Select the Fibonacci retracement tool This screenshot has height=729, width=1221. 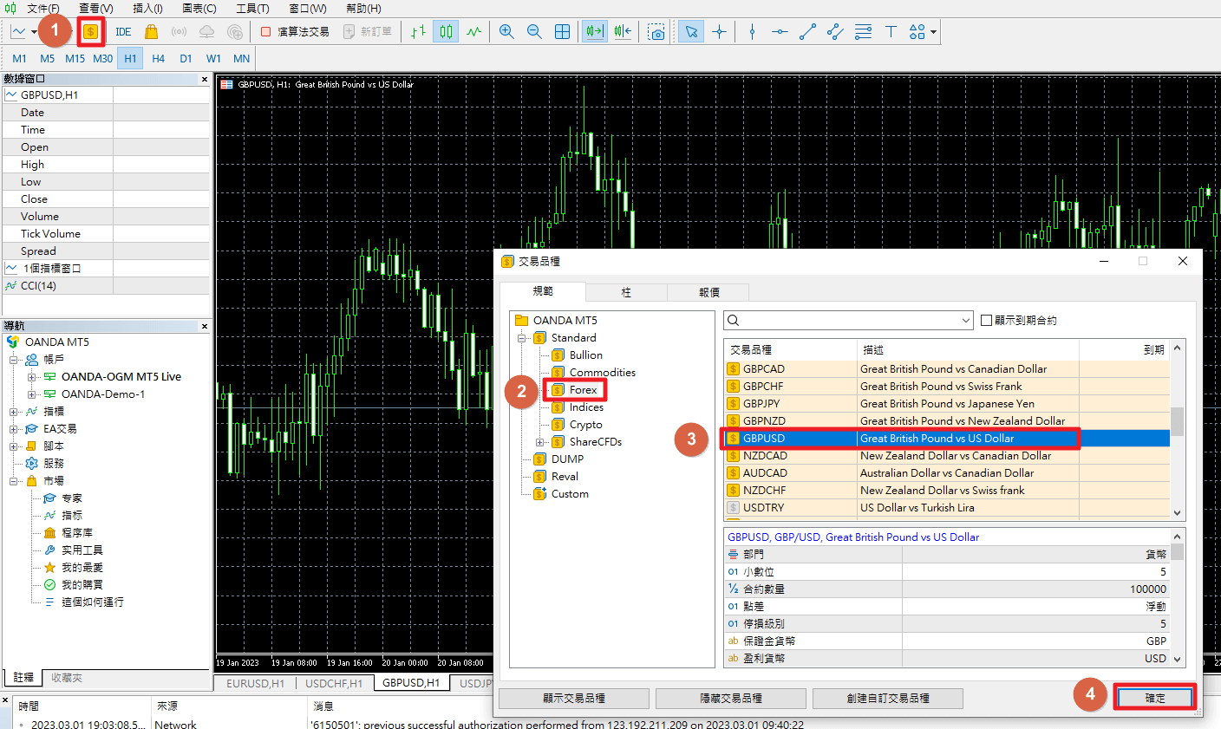click(863, 32)
